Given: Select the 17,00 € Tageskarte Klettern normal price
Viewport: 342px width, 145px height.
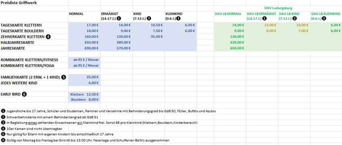Looking at the screenshot, I should click(84, 25).
